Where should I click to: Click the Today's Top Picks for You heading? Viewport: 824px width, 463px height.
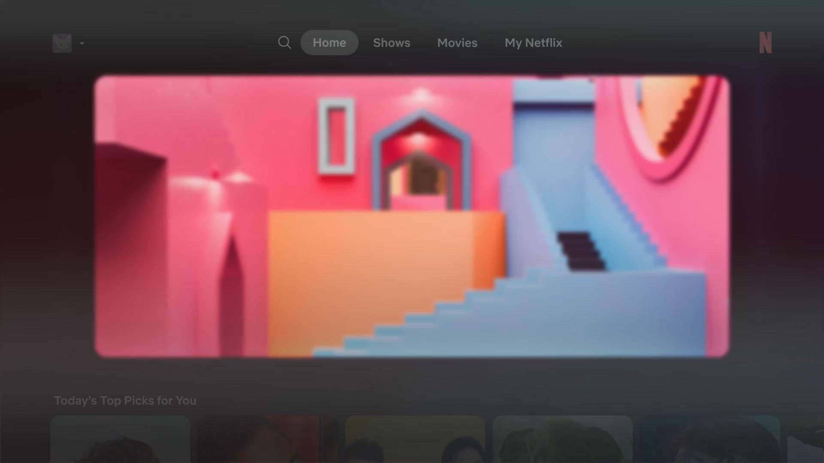(125, 400)
